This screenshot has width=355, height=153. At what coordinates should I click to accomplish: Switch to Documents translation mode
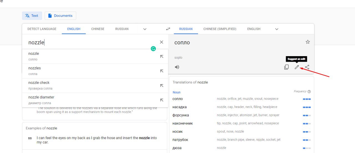(x=60, y=16)
